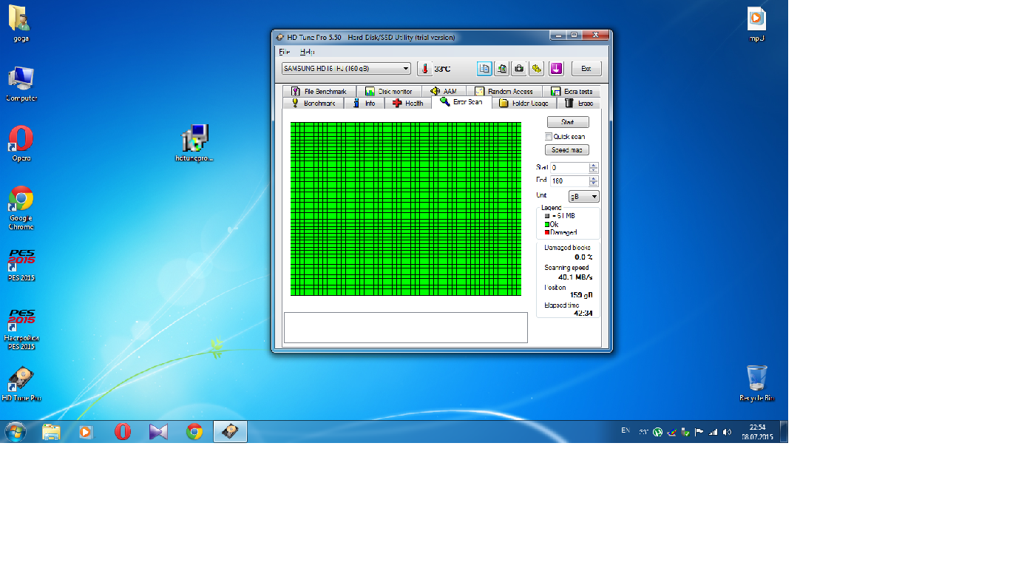The height and width of the screenshot is (568, 1010).
Task: Click the copy screenshot to clipboard icon
Action: pos(502,69)
